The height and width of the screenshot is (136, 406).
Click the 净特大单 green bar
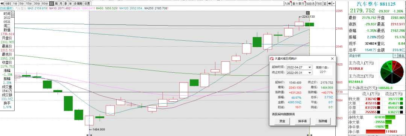point(390,117)
